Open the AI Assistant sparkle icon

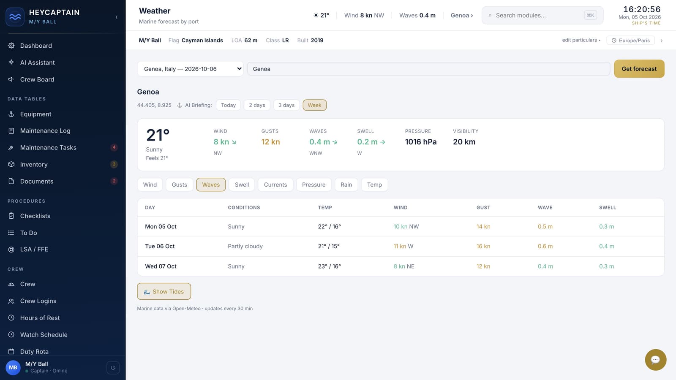point(11,62)
